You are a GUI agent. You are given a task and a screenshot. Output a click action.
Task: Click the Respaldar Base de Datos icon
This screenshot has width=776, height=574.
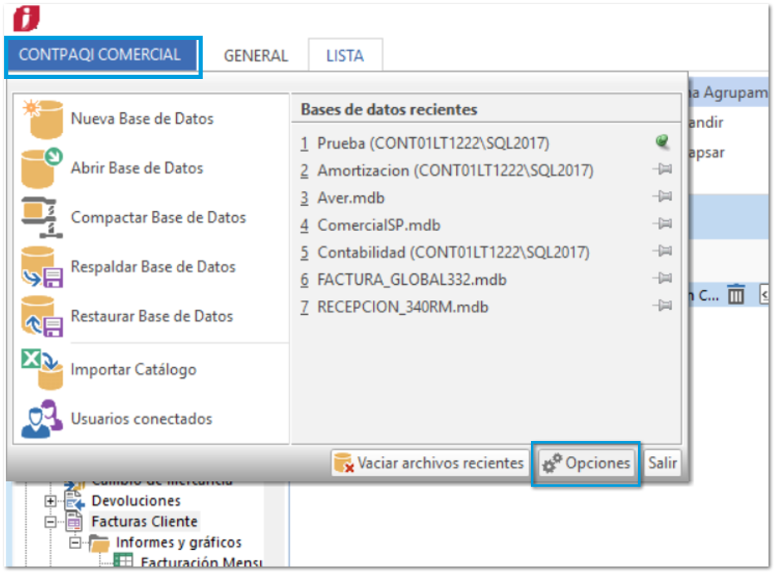(42, 267)
